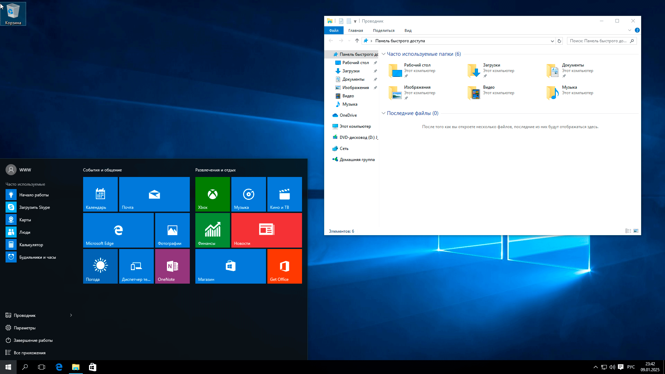This screenshot has width=665, height=374.
Task: Switch to large icons view in Explorer
Action: coord(636,231)
